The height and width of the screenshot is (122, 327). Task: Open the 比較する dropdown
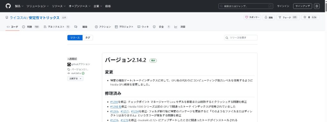75,79
